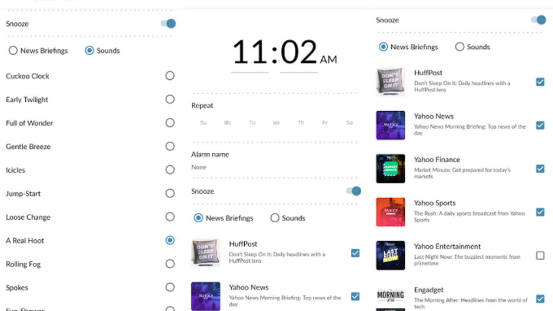Viewport: 553px width, 311px height.
Task: Select News Briefings radio in left panel
Action: [13, 51]
